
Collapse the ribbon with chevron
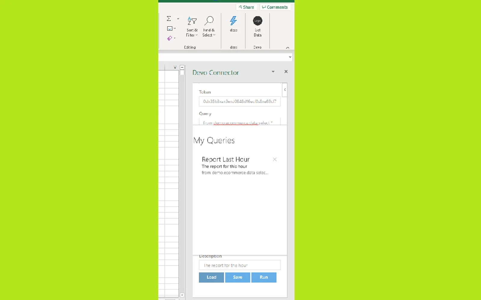click(287, 47)
